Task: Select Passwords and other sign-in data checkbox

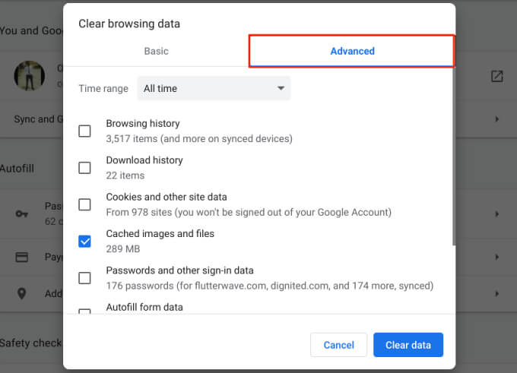Action: pyautogui.click(x=84, y=278)
